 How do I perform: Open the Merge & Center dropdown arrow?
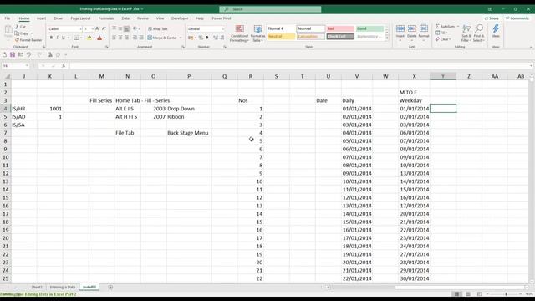[181, 38]
